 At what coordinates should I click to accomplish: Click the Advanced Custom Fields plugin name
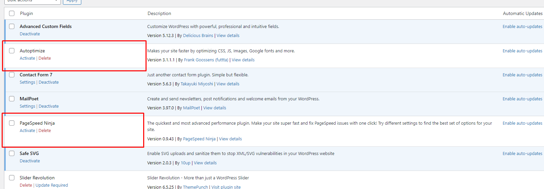coord(46,26)
